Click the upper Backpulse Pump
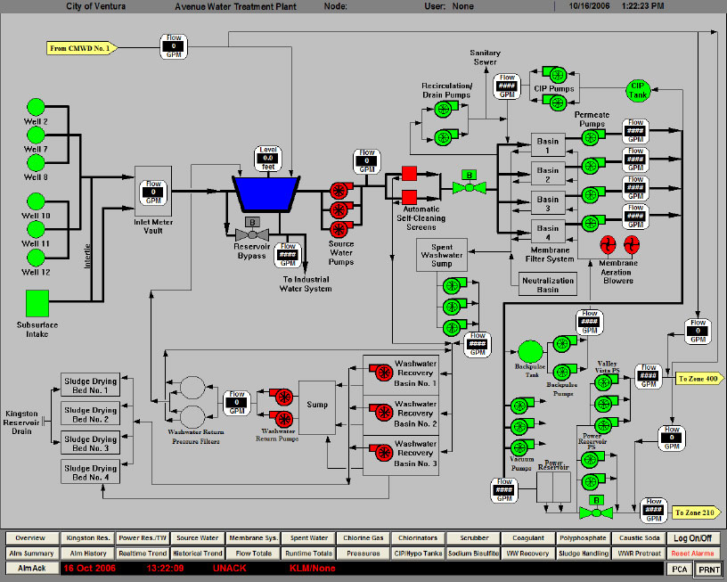The height and width of the screenshot is (582, 727). (565, 344)
